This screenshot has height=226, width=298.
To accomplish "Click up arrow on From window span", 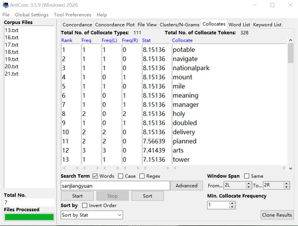I will click(248, 184).
